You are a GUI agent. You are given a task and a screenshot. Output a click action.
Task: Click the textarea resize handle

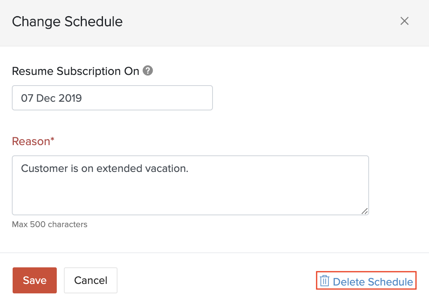[365, 212]
